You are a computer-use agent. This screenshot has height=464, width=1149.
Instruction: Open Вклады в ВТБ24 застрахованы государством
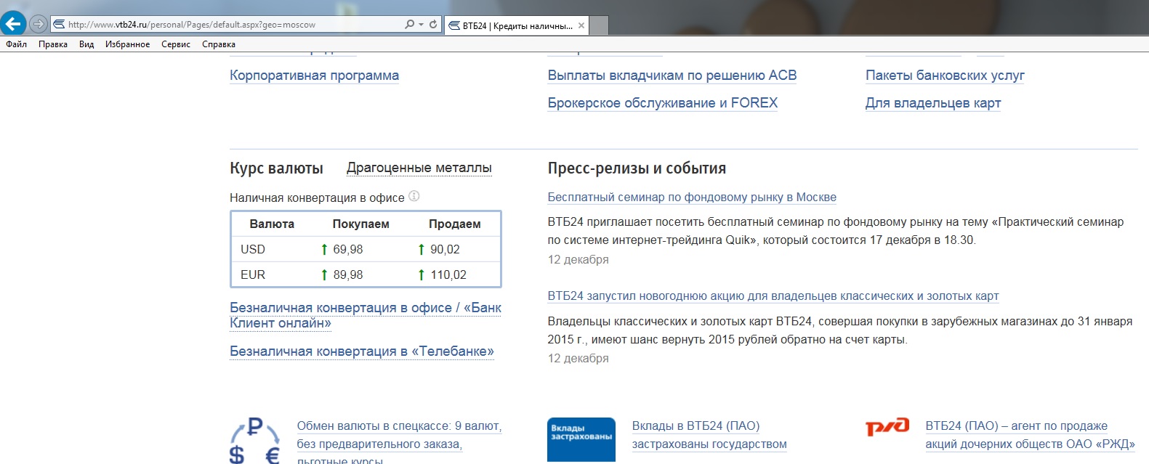[709, 435]
